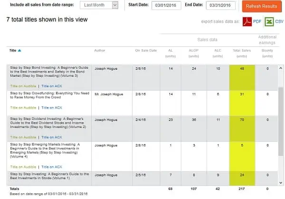This screenshot has width=285, height=199.
Task: Click the Title column sort arrow
Action: pyautogui.click(x=19, y=50)
